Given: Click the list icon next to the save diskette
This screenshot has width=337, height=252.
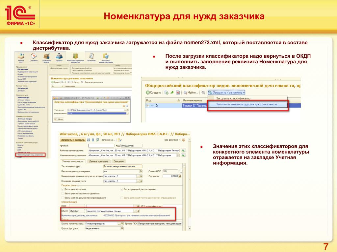Looking at the screenshot, I should click(93, 140).
